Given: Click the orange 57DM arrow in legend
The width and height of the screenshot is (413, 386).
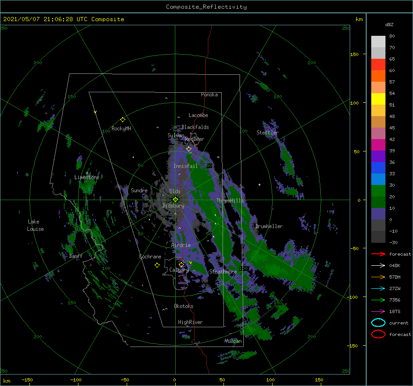Looking at the screenshot, I should (378, 277).
